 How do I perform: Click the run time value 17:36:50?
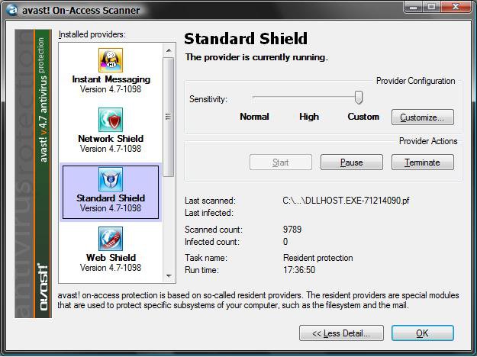[x=299, y=270]
